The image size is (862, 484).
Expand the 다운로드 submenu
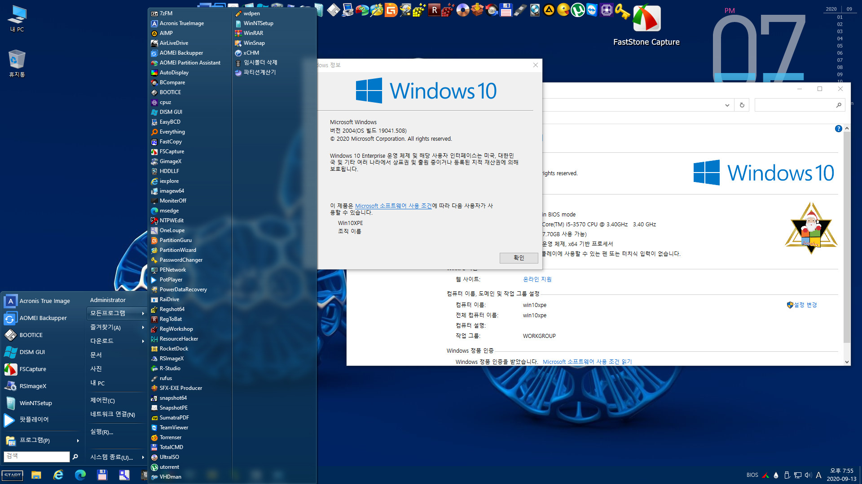click(x=117, y=341)
